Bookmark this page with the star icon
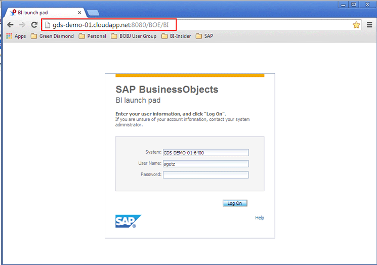The height and width of the screenshot is (265, 377). [x=356, y=25]
